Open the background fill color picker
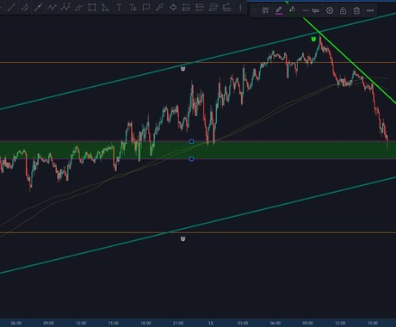This screenshot has width=396, height=327. (292, 10)
